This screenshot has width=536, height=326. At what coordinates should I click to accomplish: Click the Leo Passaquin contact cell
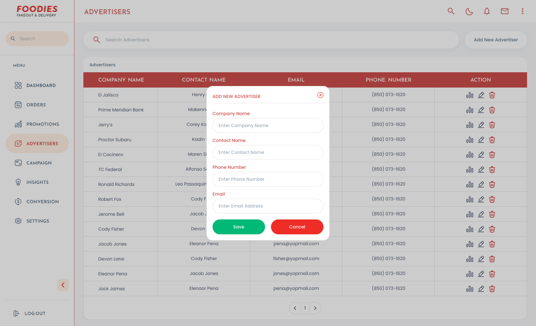click(191, 184)
